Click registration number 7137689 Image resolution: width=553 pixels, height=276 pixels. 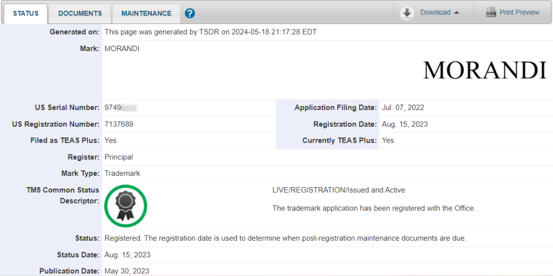119,124
